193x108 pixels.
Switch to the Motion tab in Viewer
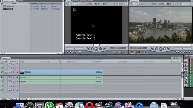[x=90, y=1]
